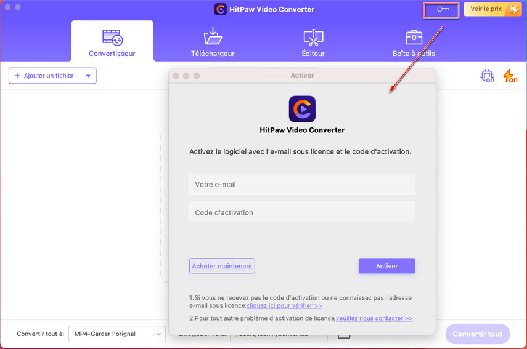
Task: Click the Éditeur scissors icon
Action: (x=313, y=38)
